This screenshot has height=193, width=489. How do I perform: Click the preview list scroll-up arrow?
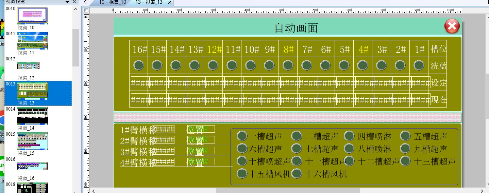pyautogui.click(x=75, y=9)
